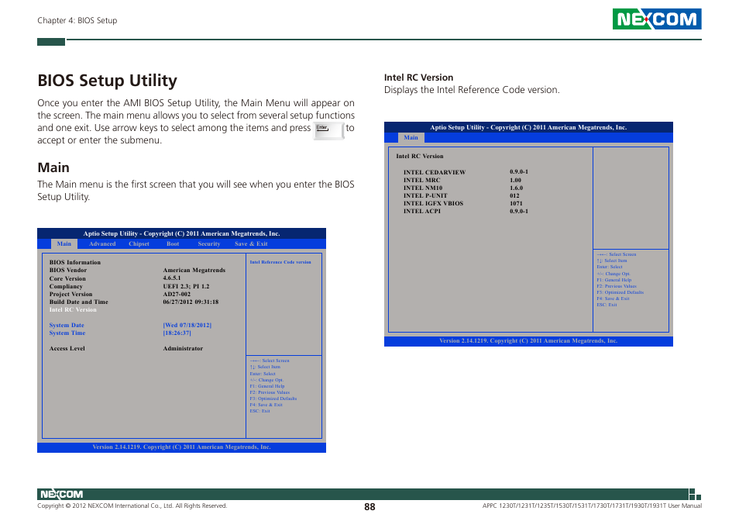Screen dimensions: 739x521
Task: Click the INTEL NM10 row
Action: tap(463, 188)
